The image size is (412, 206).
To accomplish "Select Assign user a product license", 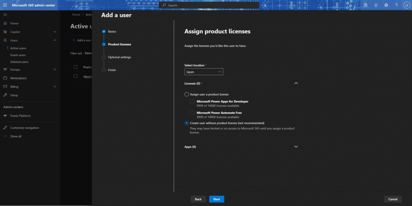I will (186, 94).
